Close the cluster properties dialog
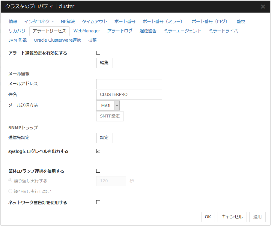The image size is (271, 226). [263, 7]
